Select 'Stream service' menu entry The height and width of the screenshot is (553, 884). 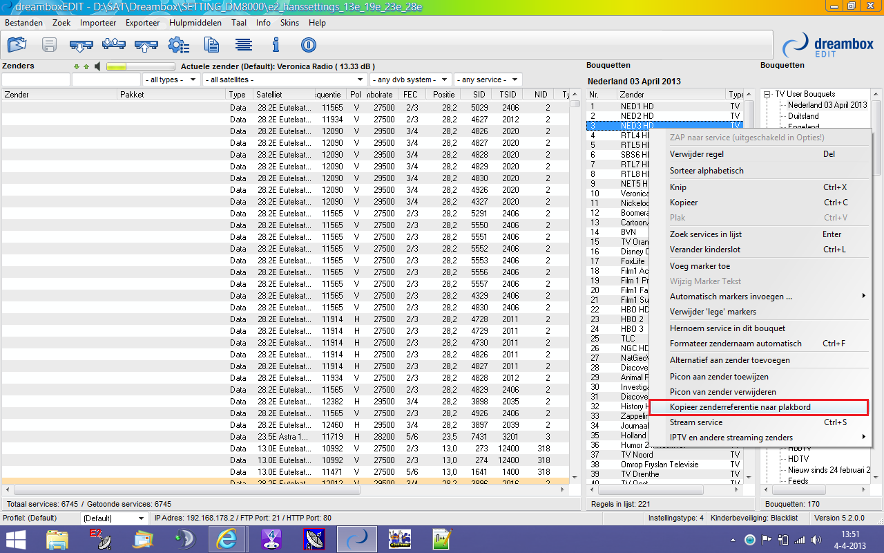click(x=760, y=422)
